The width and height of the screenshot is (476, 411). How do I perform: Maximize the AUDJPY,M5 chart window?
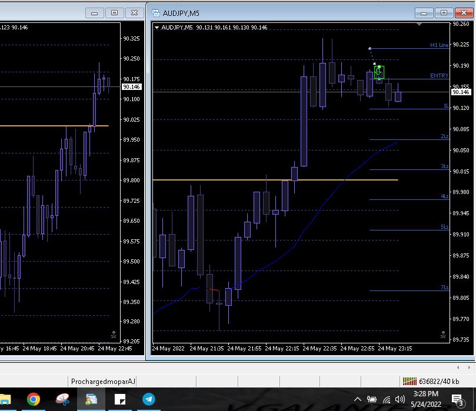click(444, 13)
